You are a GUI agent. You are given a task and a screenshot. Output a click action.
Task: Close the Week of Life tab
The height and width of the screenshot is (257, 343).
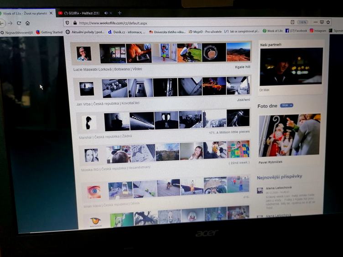(51, 13)
